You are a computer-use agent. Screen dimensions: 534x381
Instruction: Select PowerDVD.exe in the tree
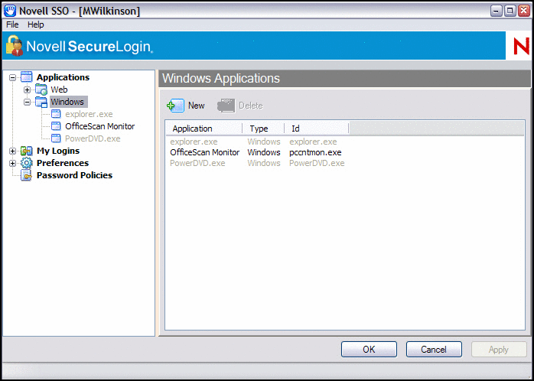[x=93, y=138]
